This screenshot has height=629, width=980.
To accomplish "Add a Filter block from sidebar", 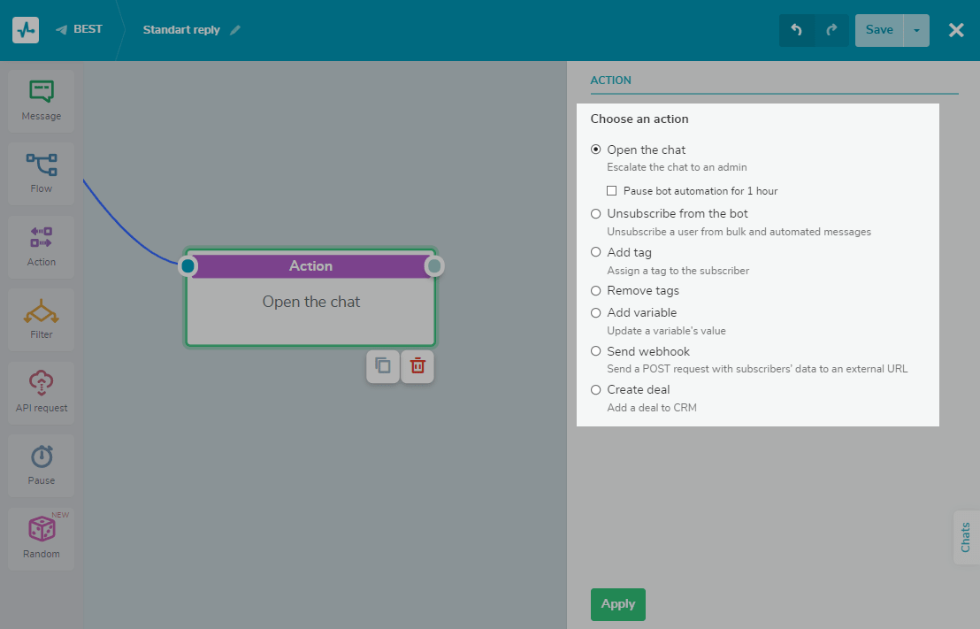I will pyautogui.click(x=42, y=318).
